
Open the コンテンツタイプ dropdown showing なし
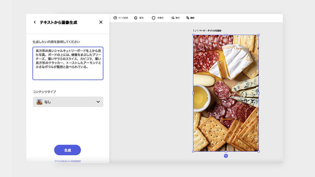point(68,102)
